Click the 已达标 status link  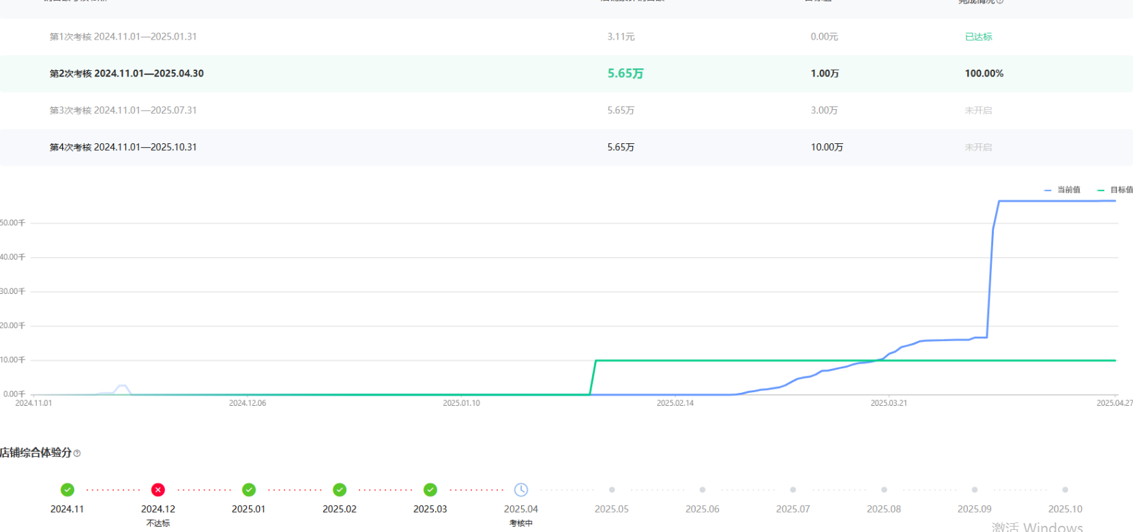(978, 37)
